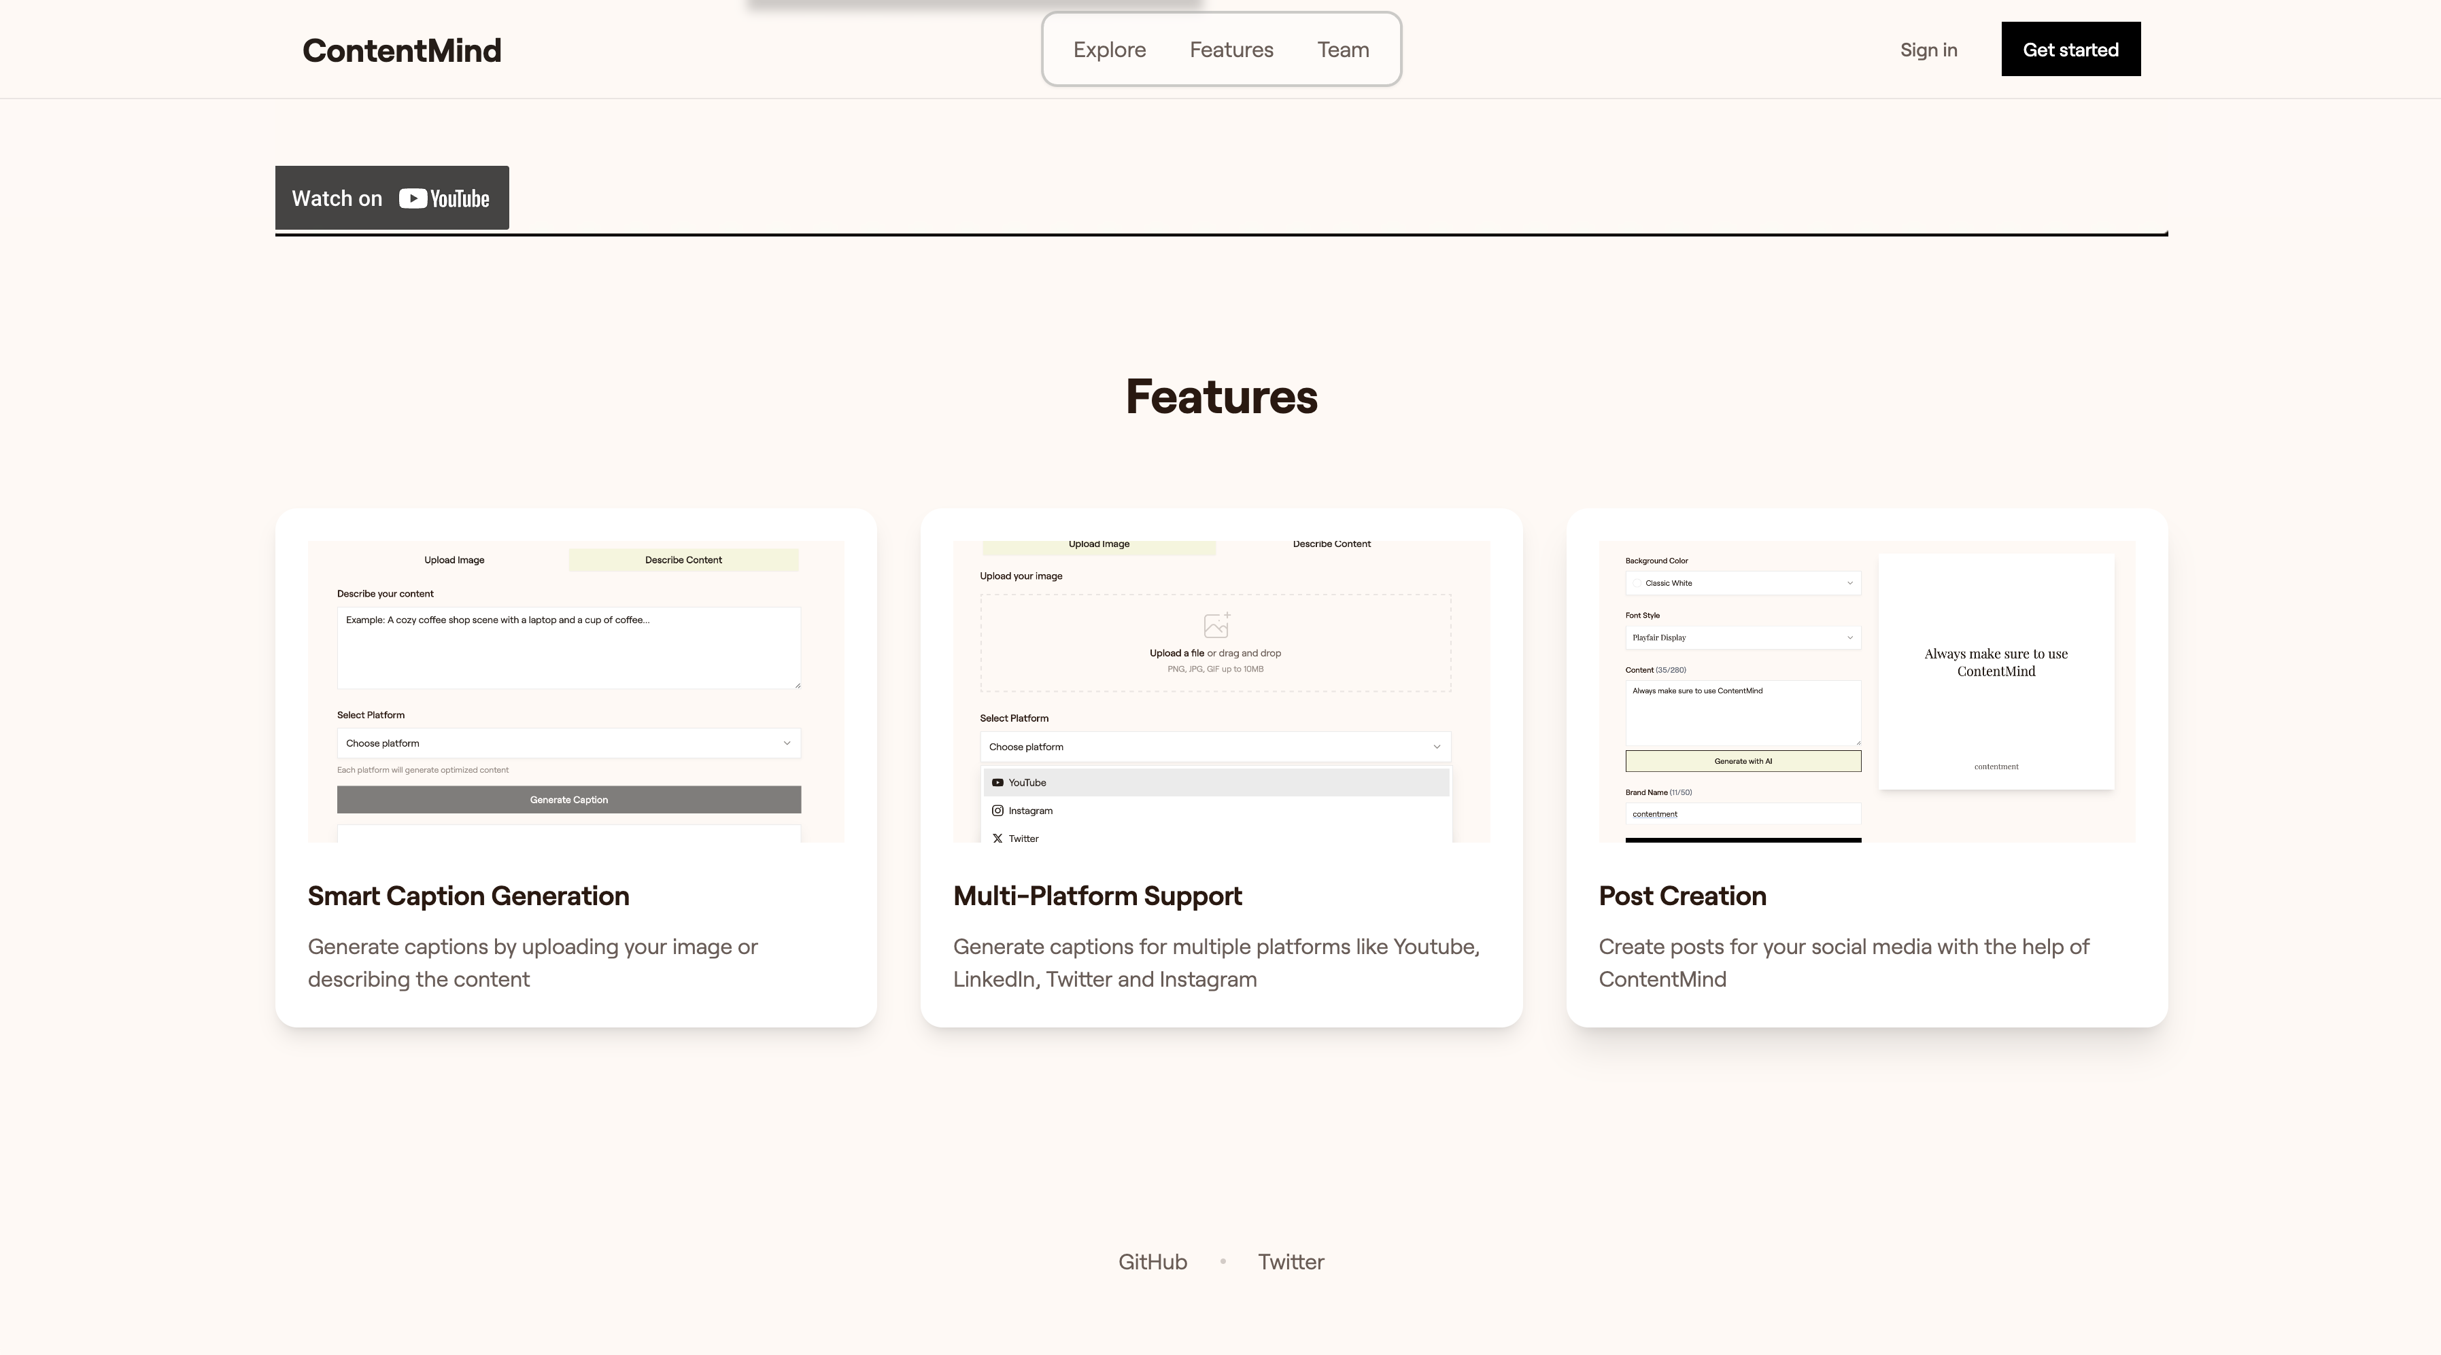Image resolution: width=2441 pixels, height=1355 pixels.
Task: Open the Team navigation item
Action: (x=1343, y=50)
